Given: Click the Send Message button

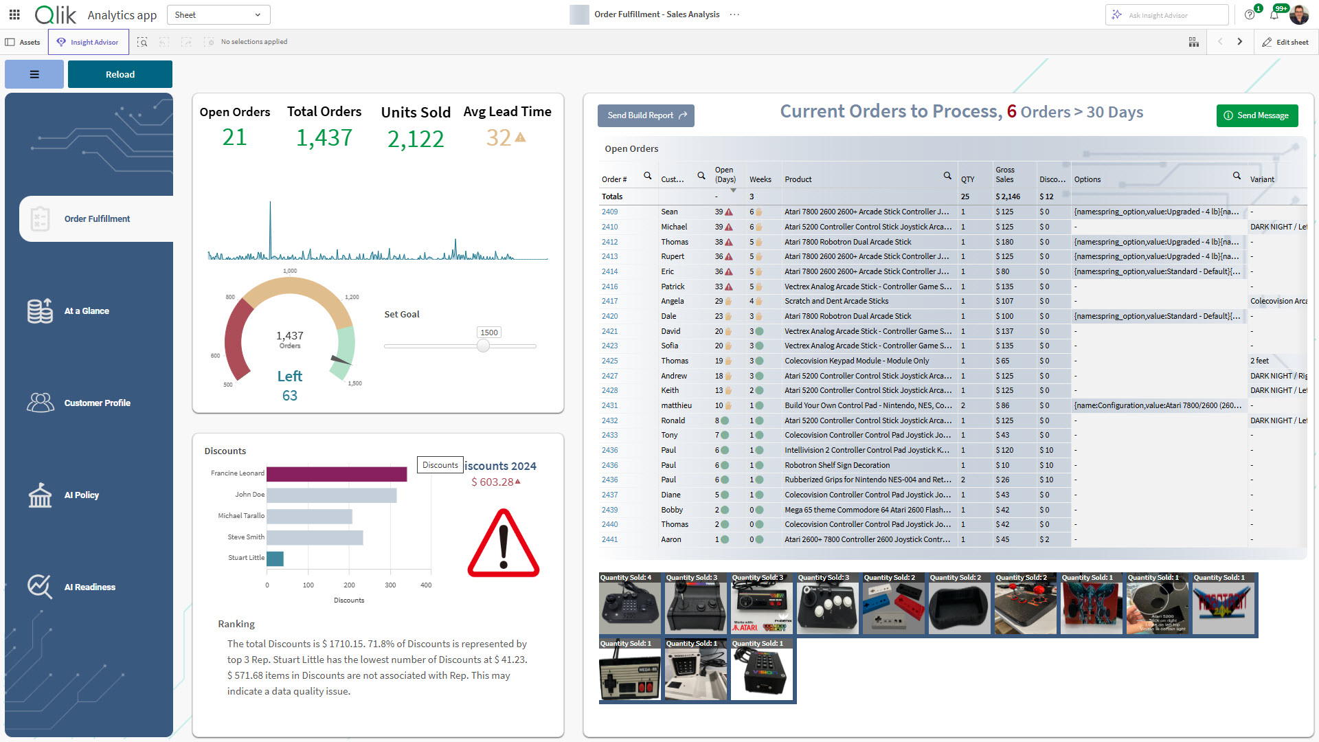Looking at the screenshot, I should tap(1256, 115).
